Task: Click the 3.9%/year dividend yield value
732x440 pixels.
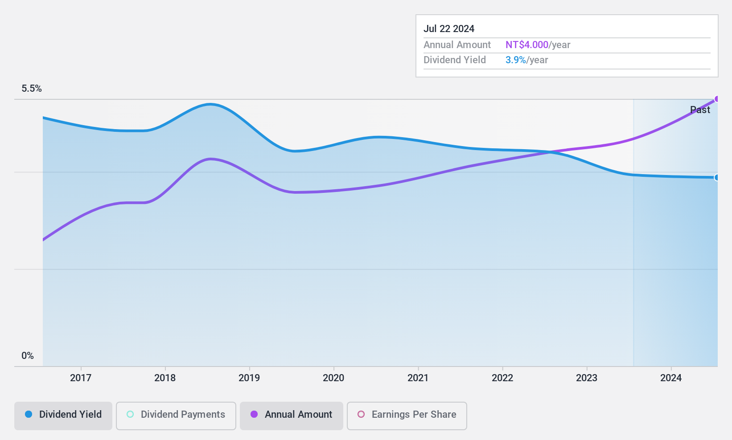Action: (x=527, y=60)
